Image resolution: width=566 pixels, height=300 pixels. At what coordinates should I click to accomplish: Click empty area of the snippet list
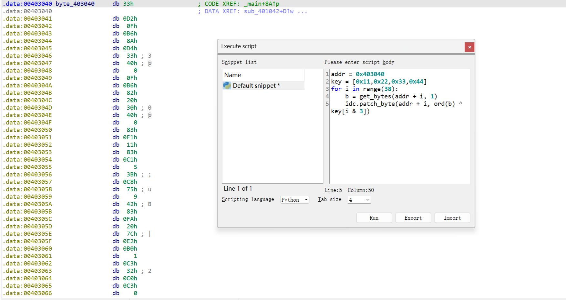tap(272, 139)
